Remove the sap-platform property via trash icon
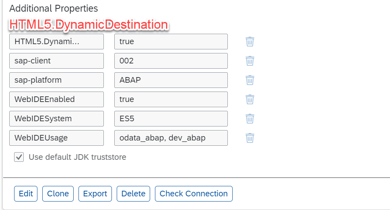Image resolution: width=390 pixels, height=210 pixels. pos(250,80)
